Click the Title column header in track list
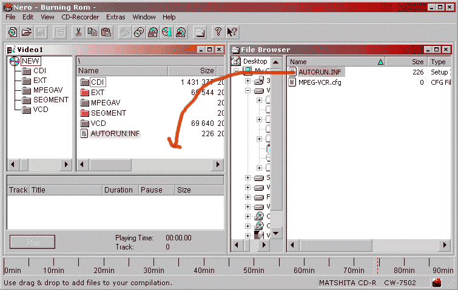The height and width of the screenshot is (290, 458). point(66,190)
